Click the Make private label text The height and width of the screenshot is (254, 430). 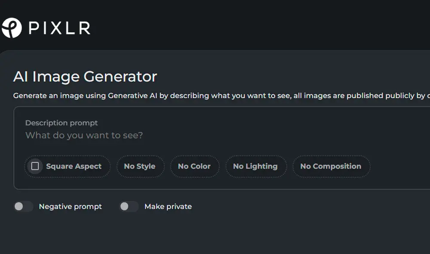tap(168, 207)
